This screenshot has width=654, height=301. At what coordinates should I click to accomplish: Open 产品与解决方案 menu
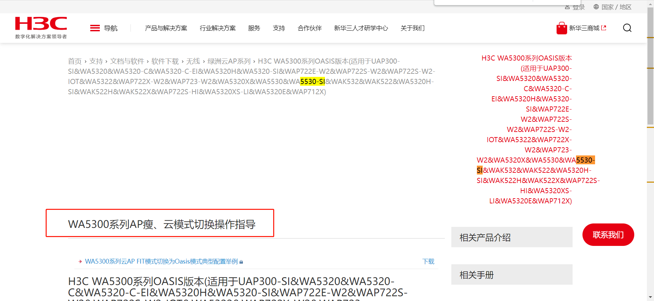coord(166,28)
